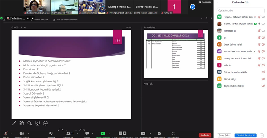Viewport: 267px width, 138px height.
Task: Expand video options arrow next to camera
Action: tap(28, 134)
